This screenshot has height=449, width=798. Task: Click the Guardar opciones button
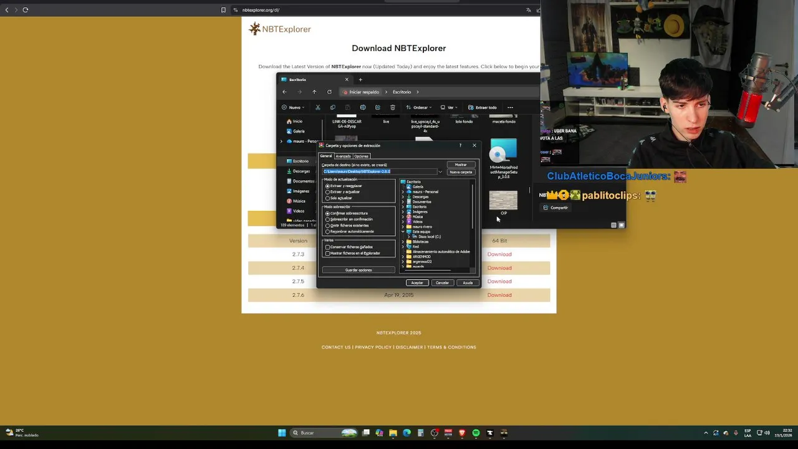(358, 270)
